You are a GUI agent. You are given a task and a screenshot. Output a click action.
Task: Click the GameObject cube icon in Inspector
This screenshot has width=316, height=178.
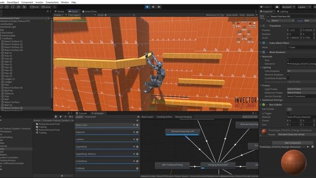coord(262,17)
